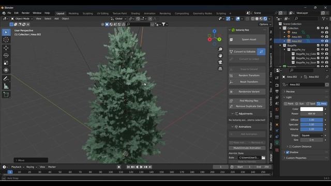Click Convert to Editable button

pos(243,52)
